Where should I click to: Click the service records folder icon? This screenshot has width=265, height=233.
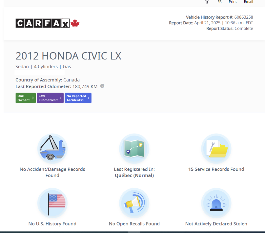(x=216, y=149)
